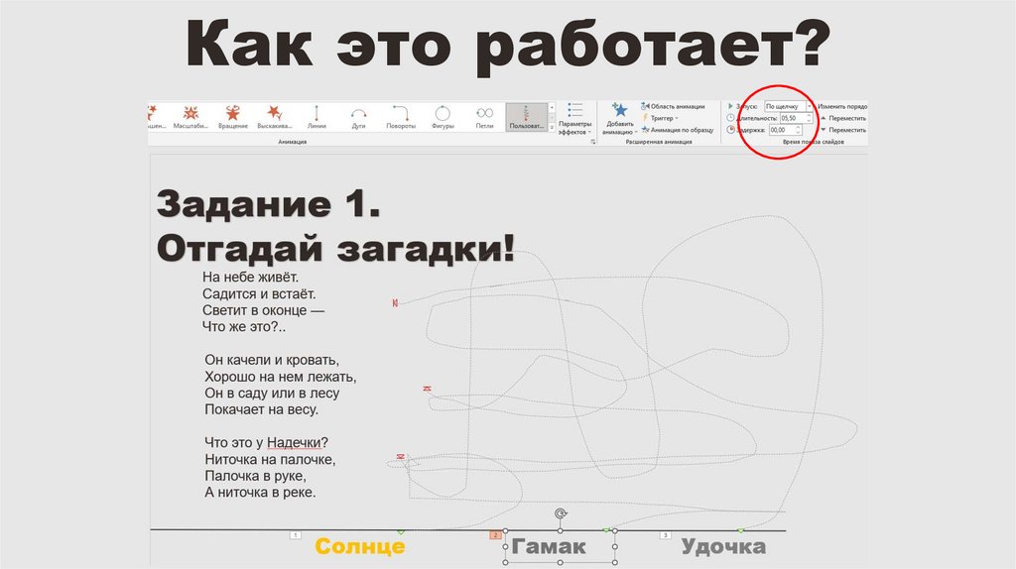
Task: Open Параметры эффектов effect options
Action: click(574, 119)
